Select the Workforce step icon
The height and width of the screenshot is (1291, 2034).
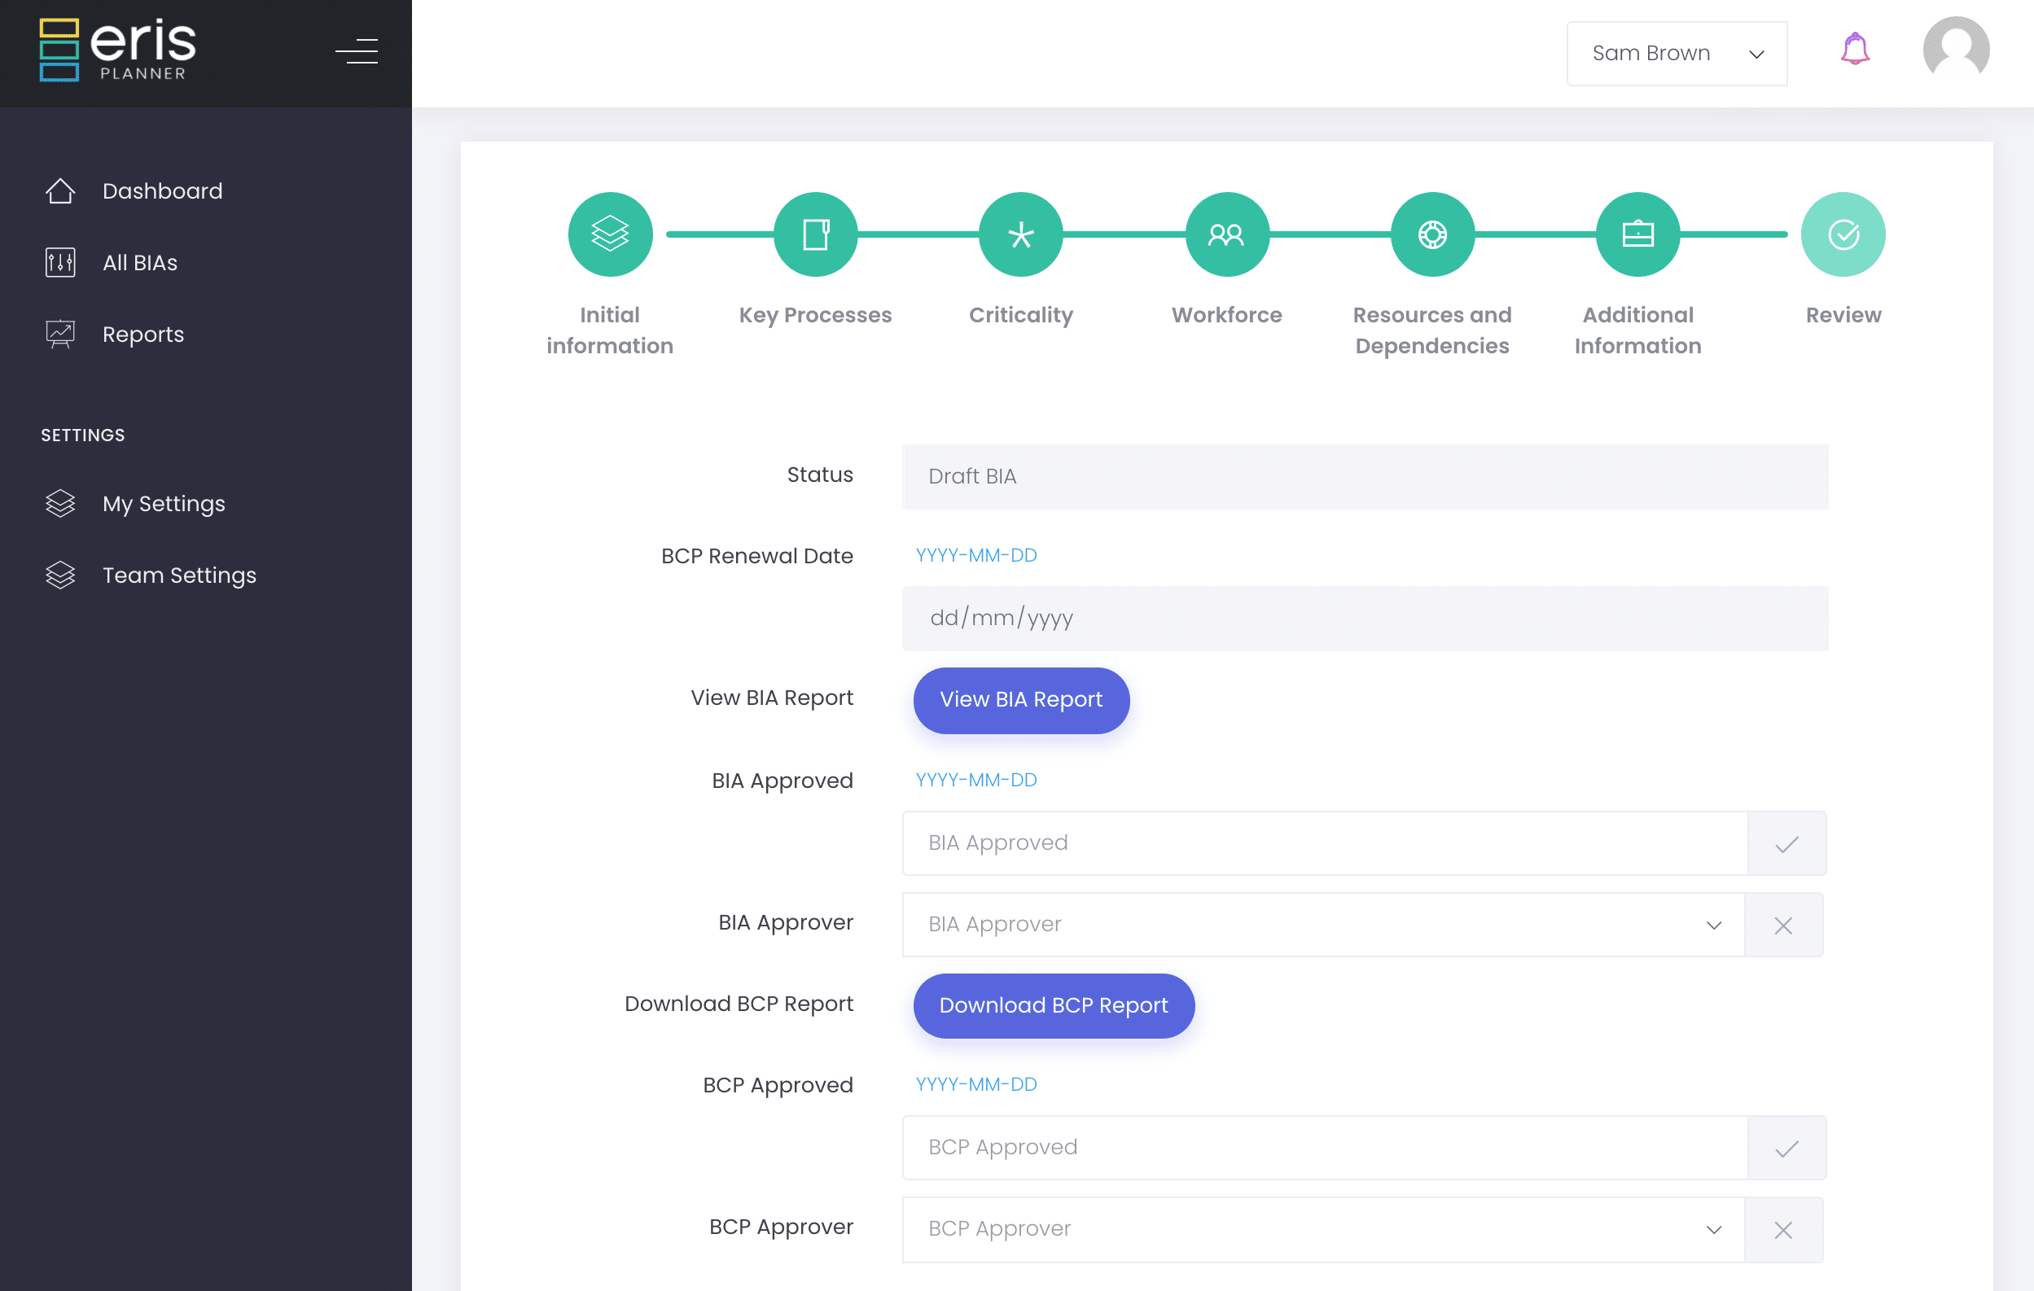(x=1226, y=234)
